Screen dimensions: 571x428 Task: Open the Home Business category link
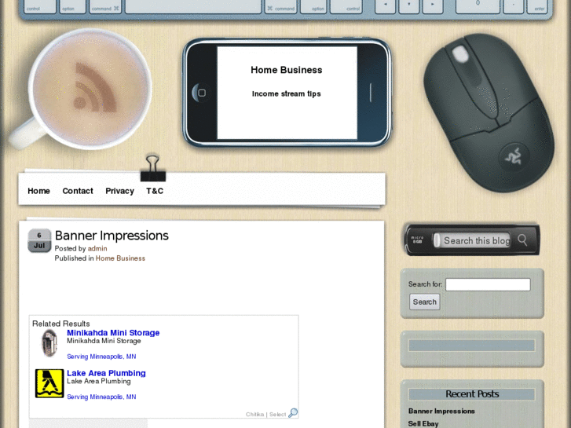[x=120, y=258]
